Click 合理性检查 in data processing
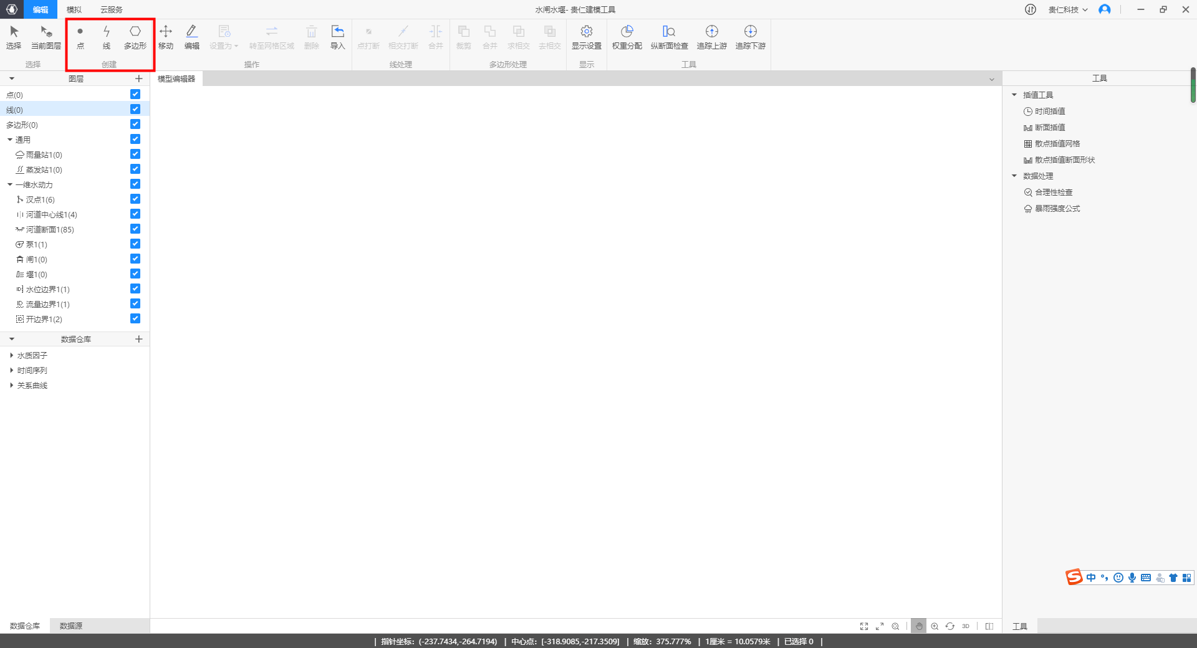The height and width of the screenshot is (648, 1197). (1054, 192)
